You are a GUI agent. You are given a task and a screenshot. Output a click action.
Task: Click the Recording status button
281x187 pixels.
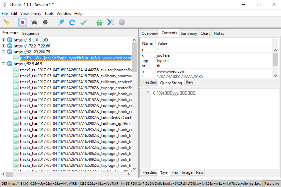(271, 183)
